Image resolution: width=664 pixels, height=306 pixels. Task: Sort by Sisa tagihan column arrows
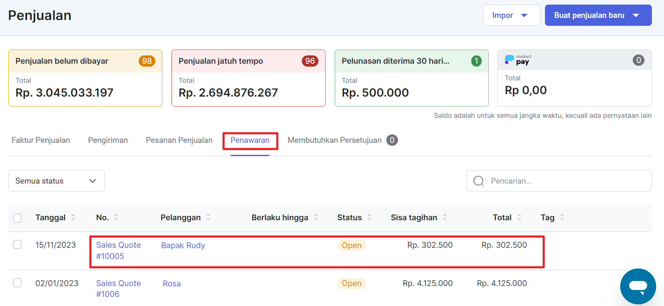click(x=445, y=217)
